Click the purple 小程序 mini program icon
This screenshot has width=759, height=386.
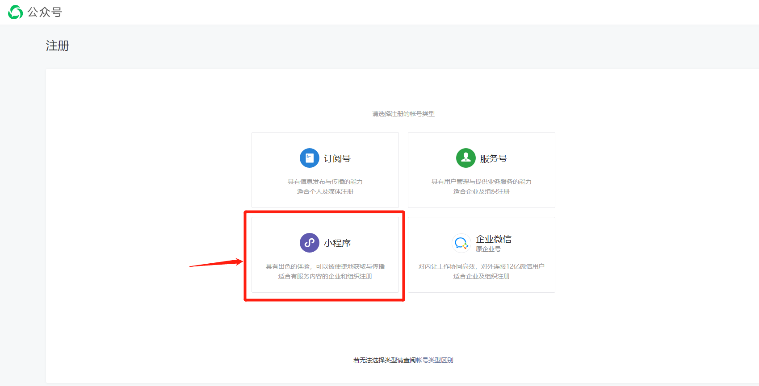coord(309,243)
